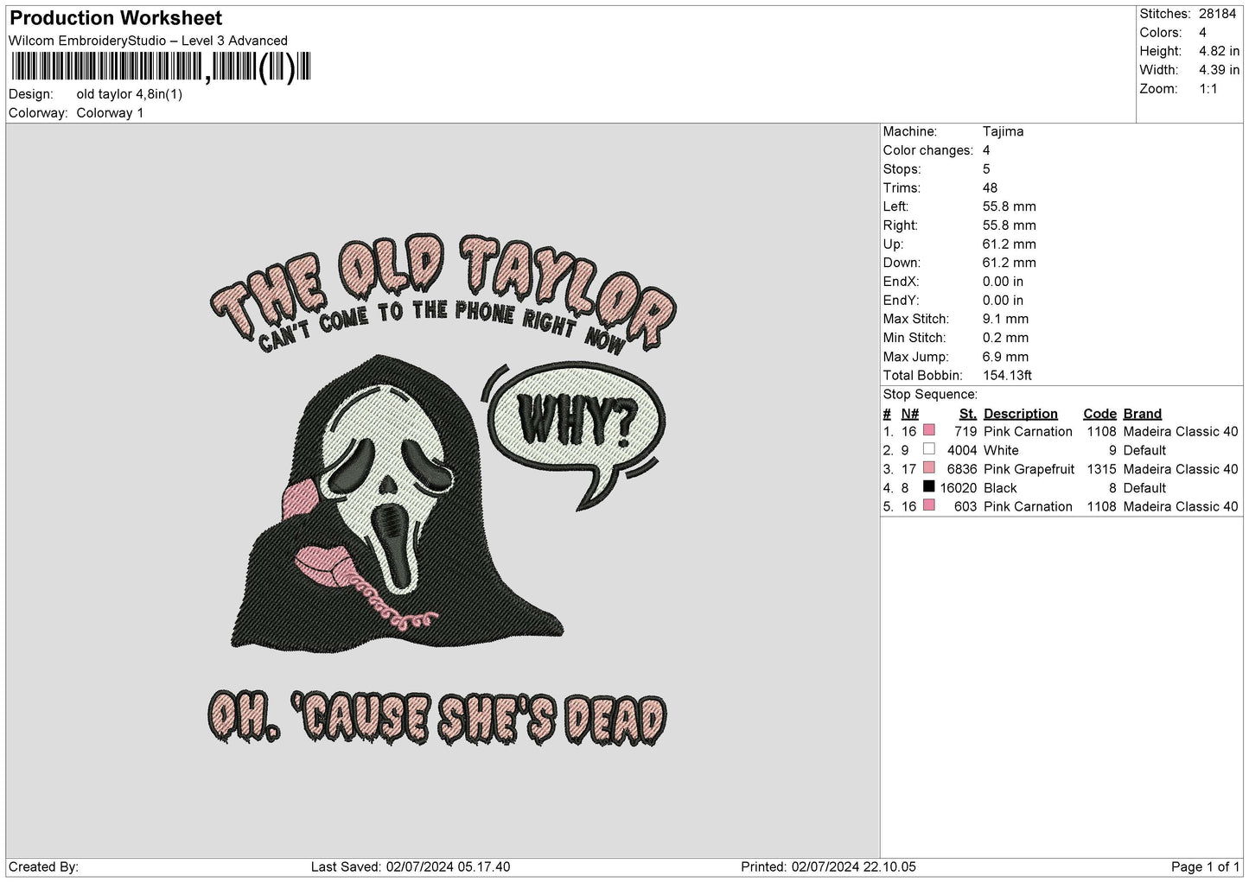The height and width of the screenshot is (882, 1249).
Task: Click the Pink Carnation swatch in row 1
Action: coord(929,430)
